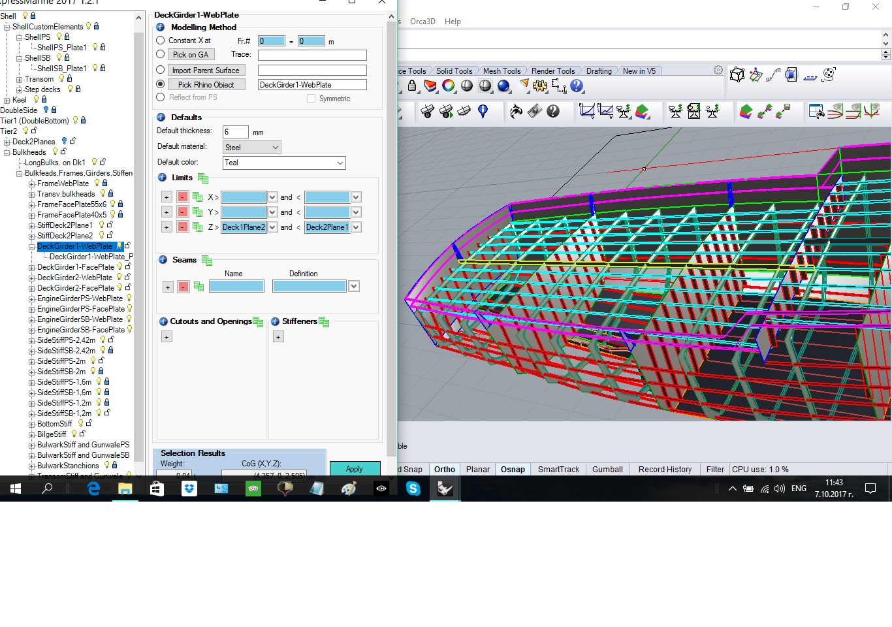Screen dimensions: 892x627
Task: Click the blue rendered sphere icon
Action: [503, 86]
